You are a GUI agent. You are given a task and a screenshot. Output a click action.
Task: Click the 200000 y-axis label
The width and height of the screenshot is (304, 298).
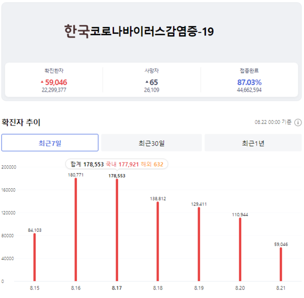click(9, 167)
